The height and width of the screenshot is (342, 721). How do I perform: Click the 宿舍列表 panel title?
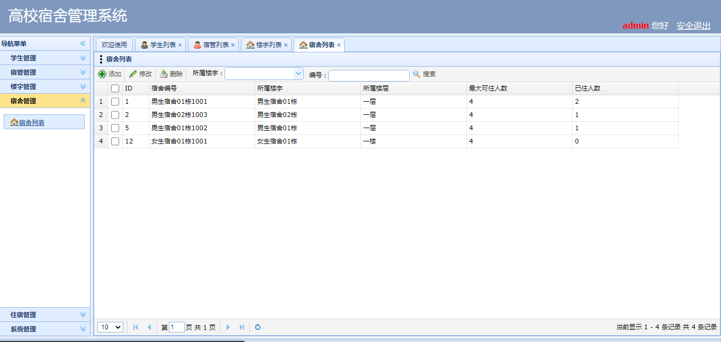(x=119, y=59)
